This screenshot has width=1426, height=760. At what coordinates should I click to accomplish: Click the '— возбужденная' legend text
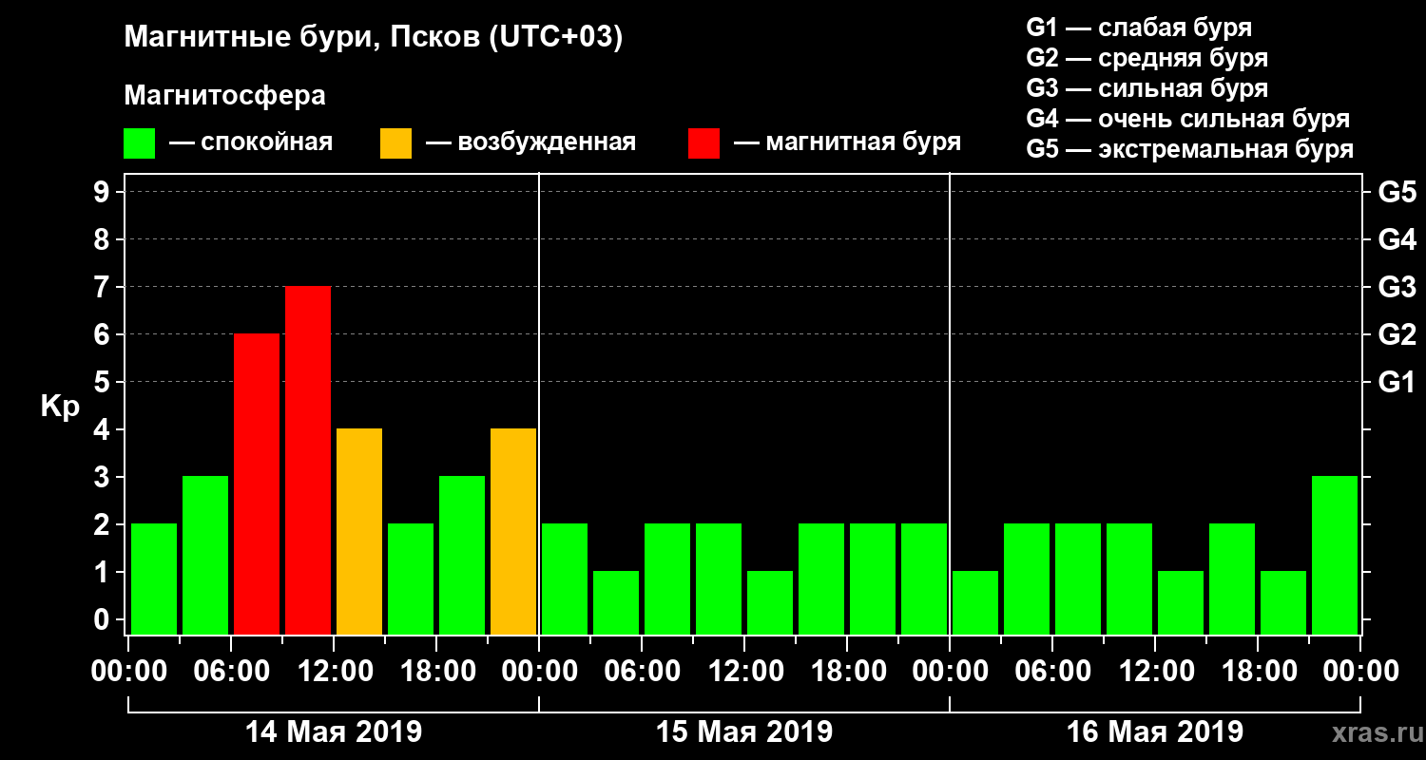click(x=531, y=143)
